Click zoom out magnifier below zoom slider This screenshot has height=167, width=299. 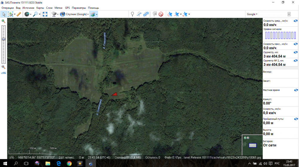(x=3, y=67)
